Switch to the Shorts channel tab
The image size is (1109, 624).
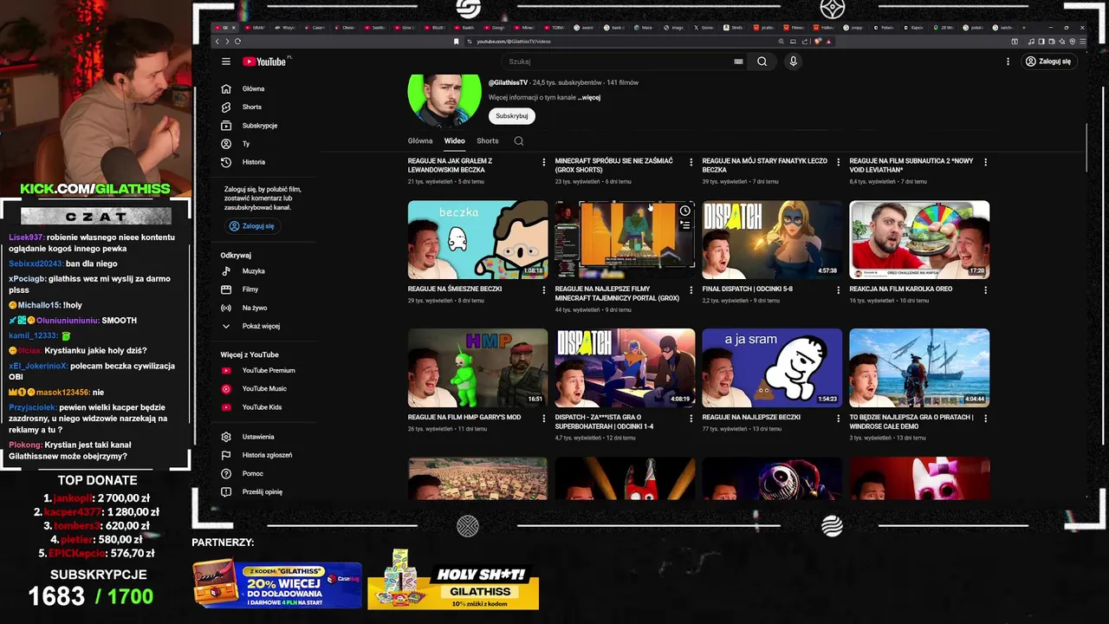click(488, 140)
